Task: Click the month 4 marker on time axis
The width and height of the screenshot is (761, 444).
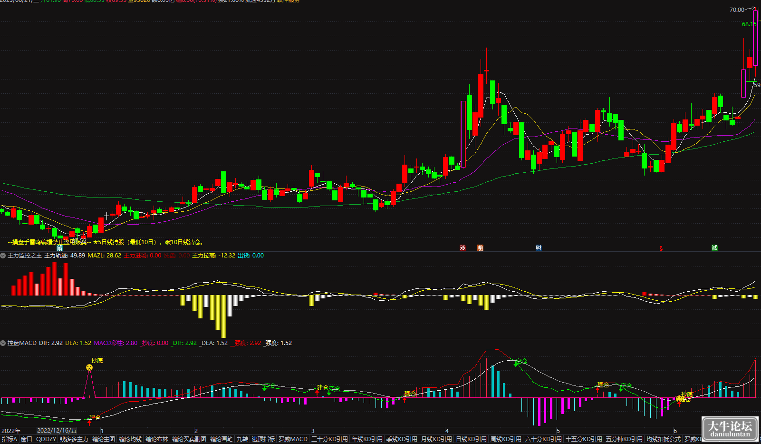Action: 447,431
